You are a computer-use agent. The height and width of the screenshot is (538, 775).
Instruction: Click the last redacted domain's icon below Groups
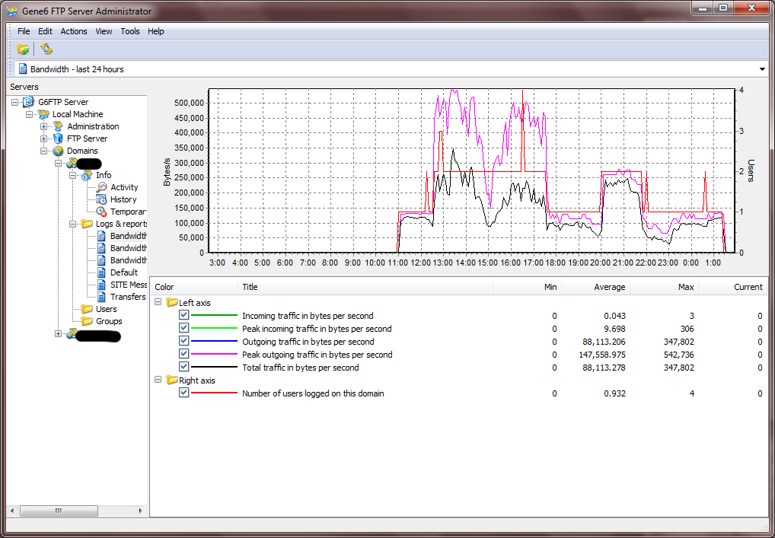click(72, 335)
